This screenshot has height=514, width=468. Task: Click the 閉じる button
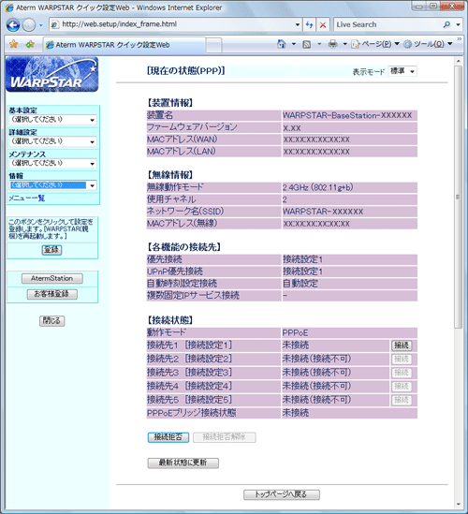51,320
